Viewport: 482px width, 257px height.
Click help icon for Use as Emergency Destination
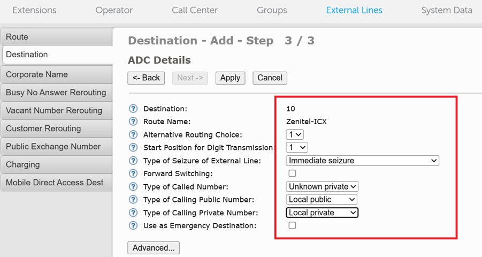pos(133,225)
